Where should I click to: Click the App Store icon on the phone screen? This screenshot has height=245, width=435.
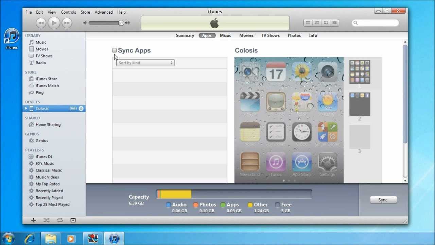tap(301, 162)
